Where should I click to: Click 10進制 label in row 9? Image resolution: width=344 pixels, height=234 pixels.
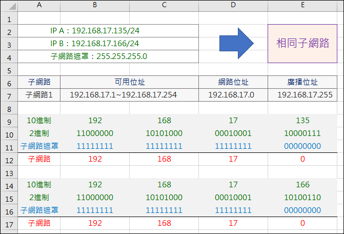[x=39, y=121]
